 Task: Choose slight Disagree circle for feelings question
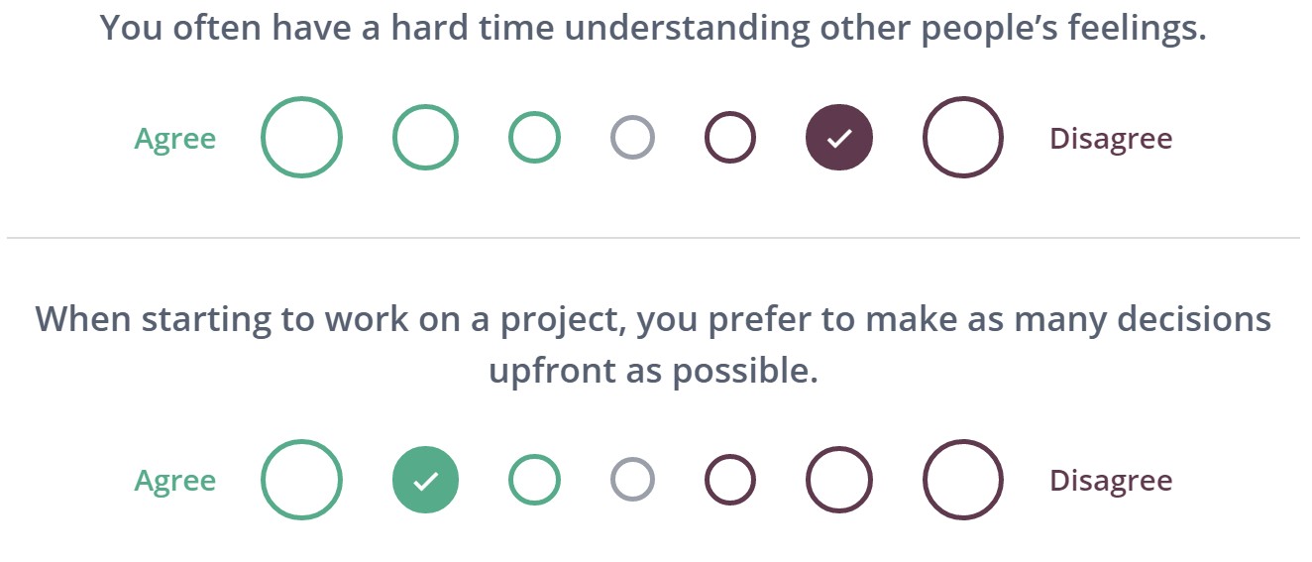click(730, 138)
